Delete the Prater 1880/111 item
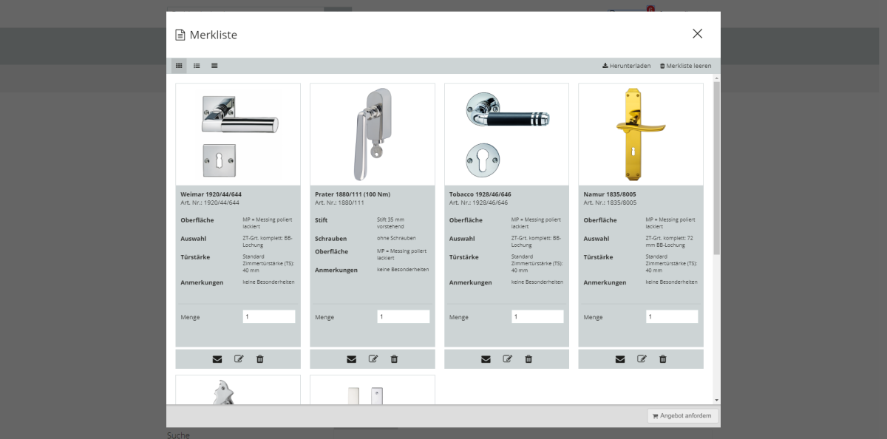The height and width of the screenshot is (439, 887). 394,359
